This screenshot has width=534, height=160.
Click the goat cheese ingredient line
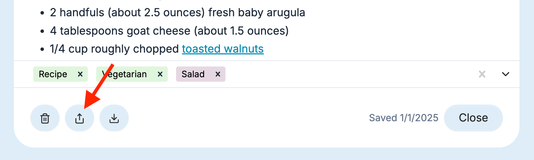coord(169,31)
